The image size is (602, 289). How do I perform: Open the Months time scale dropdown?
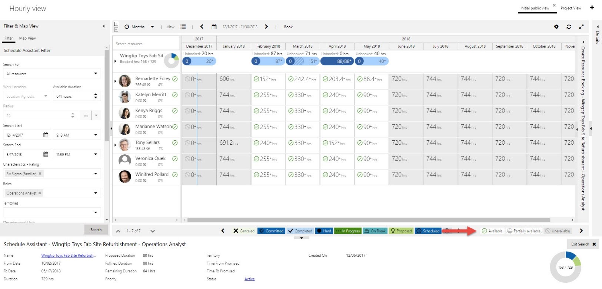tap(152, 27)
